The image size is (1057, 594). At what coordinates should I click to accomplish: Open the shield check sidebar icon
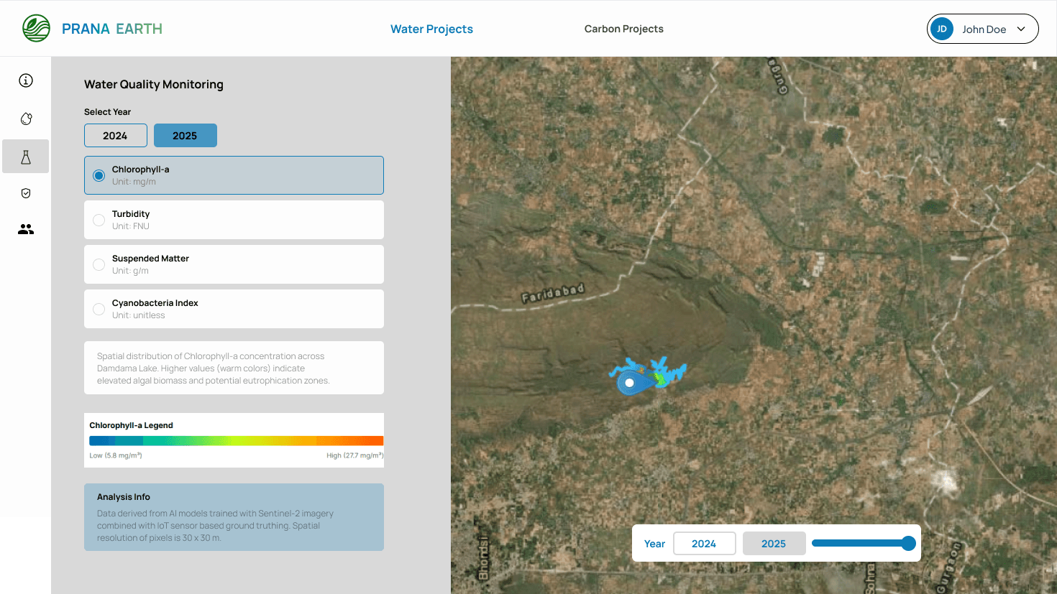coord(26,193)
